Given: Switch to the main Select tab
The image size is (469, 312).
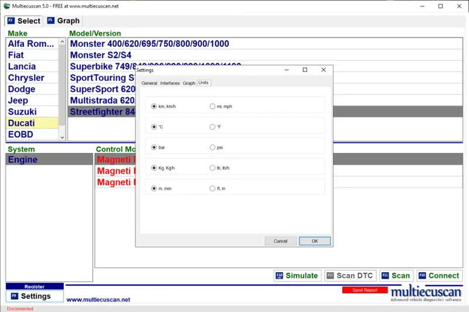Looking at the screenshot, I should (23, 21).
